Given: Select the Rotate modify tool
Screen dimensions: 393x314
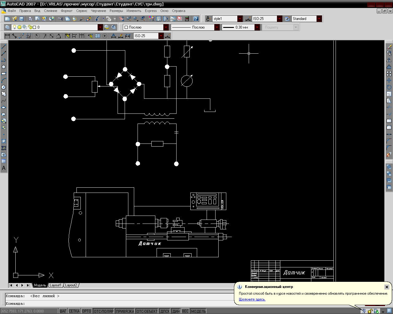Looking at the screenshot, I should click(x=389, y=87).
